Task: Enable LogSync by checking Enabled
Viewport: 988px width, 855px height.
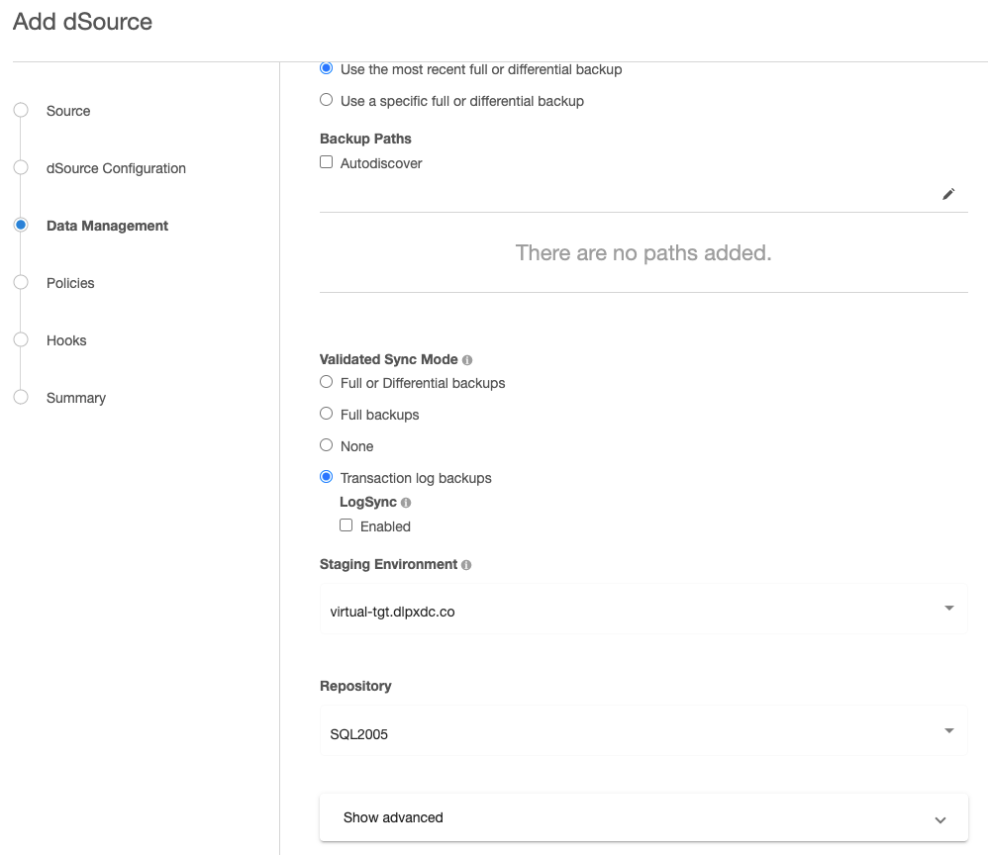Action: pyautogui.click(x=346, y=525)
